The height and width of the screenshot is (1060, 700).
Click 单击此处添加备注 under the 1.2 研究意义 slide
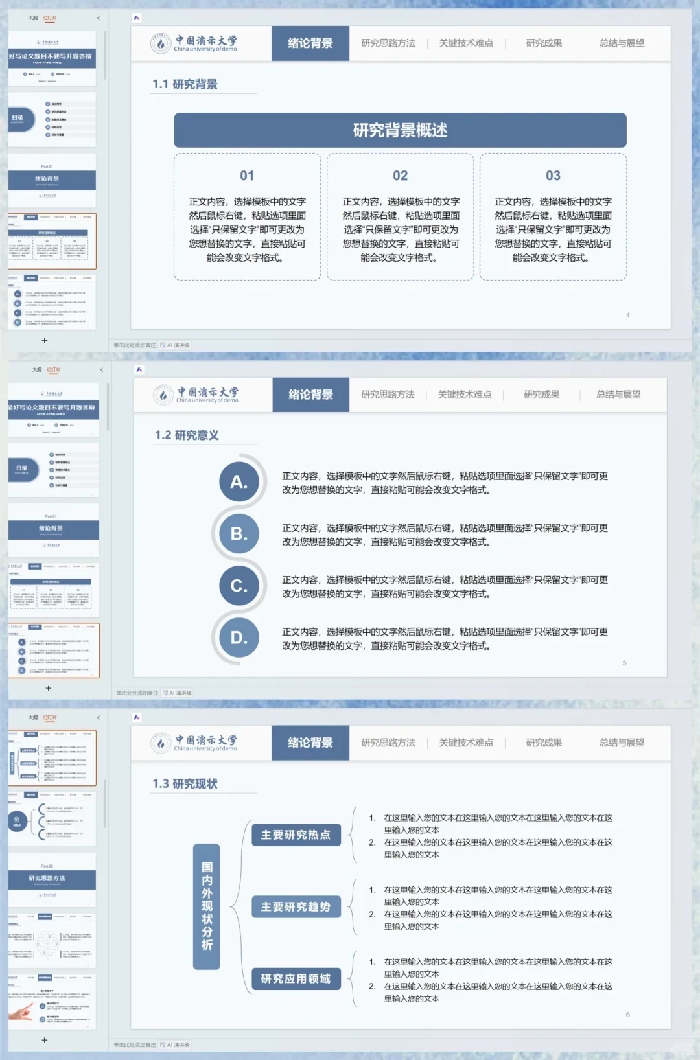137,693
